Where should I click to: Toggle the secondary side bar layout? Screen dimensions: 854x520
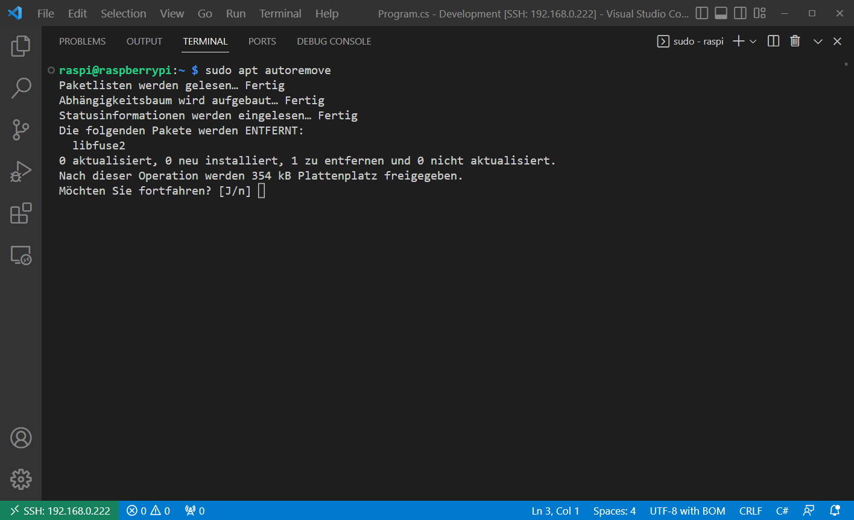pos(741,13)
